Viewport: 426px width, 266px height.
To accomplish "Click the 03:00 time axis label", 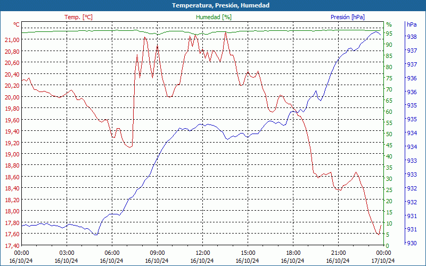I will coord(67,253).
